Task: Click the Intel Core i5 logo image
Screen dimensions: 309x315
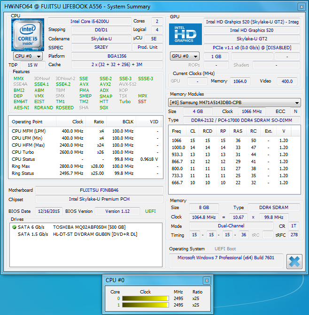Action: tap(28, 35)
